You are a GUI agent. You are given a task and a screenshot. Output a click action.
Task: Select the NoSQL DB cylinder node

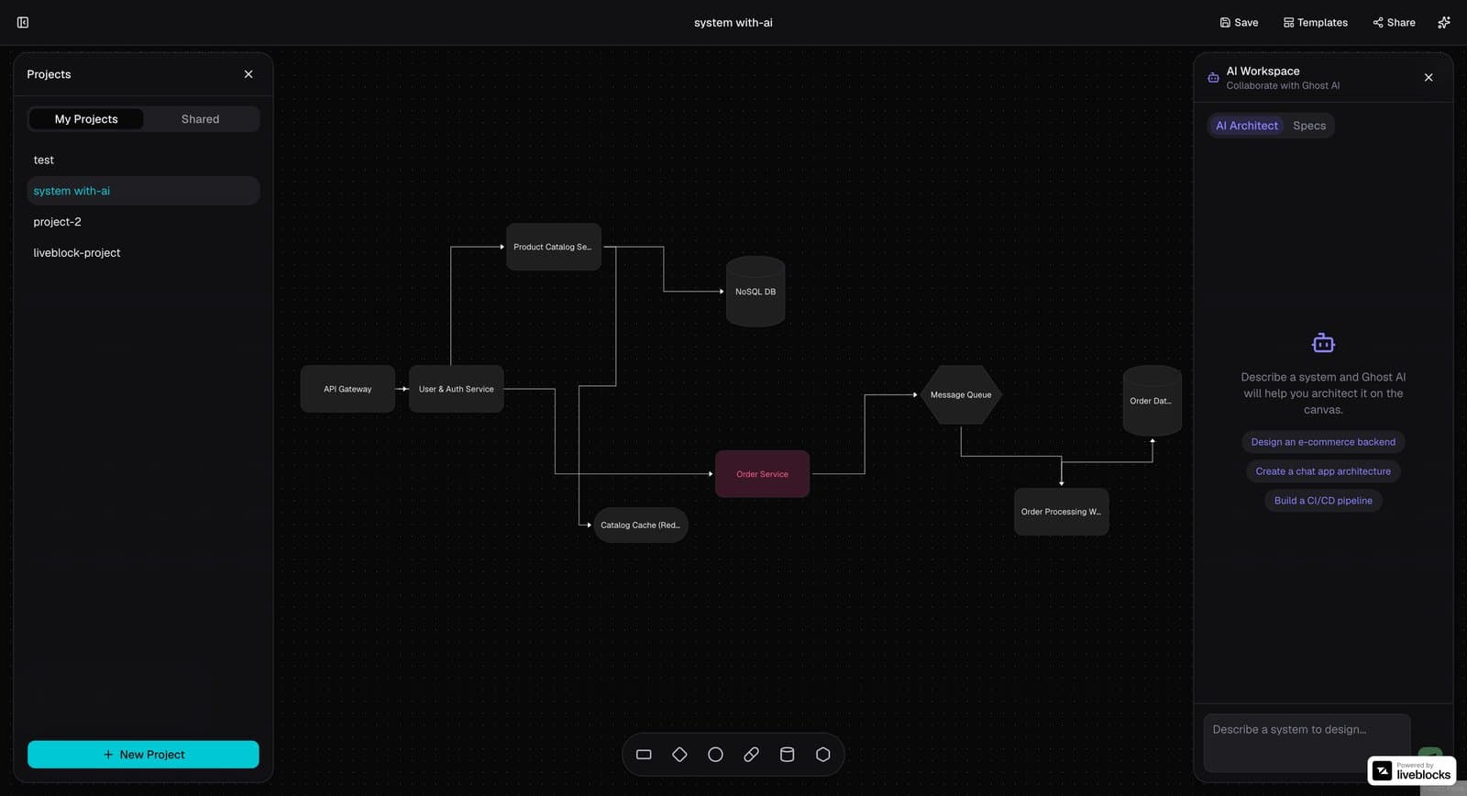[756, 292]
